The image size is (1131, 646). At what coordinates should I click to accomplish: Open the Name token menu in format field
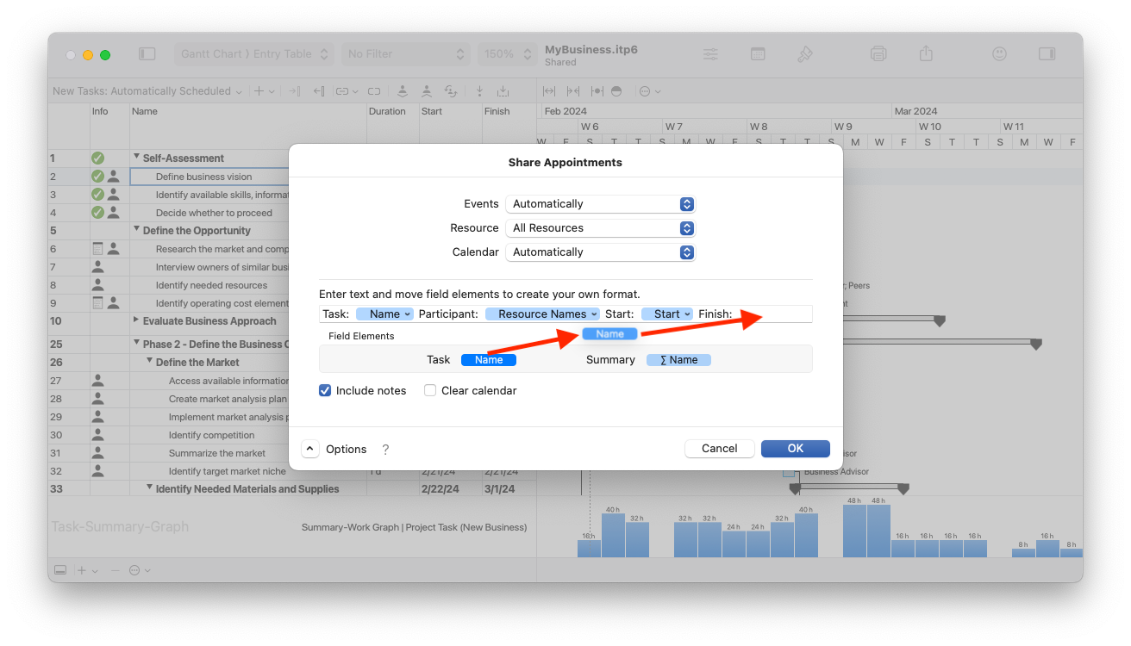pyautogui.click(x=384, y=314)
